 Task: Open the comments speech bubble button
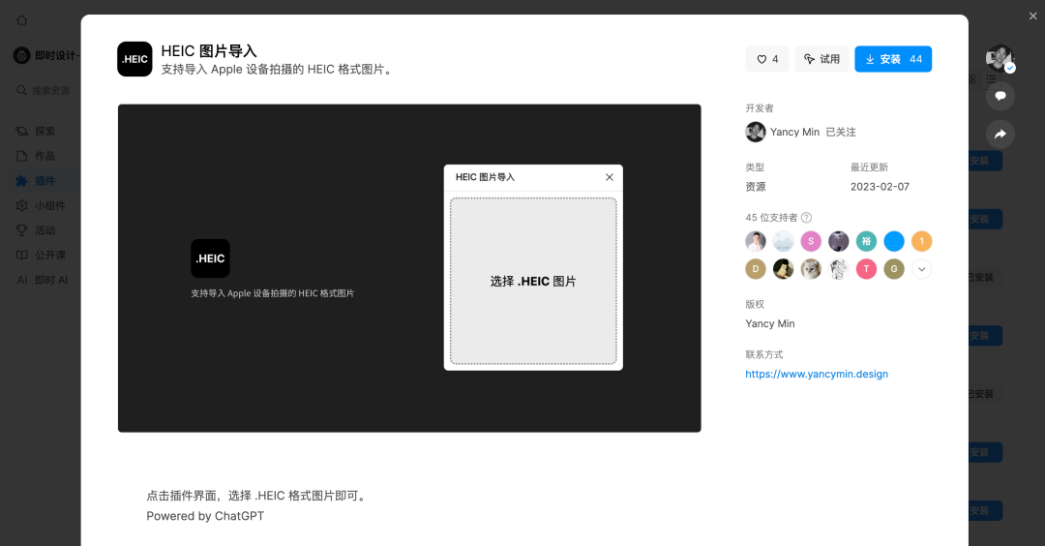point(1000,96)
